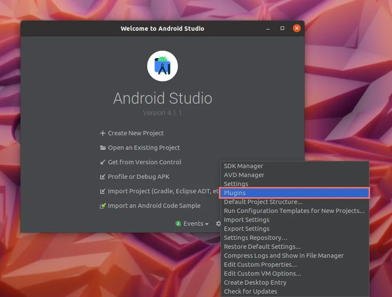Screen dimensions: 392x297
Task: Open Edit Custom Properties...
Action: click(x=295, y=265)
